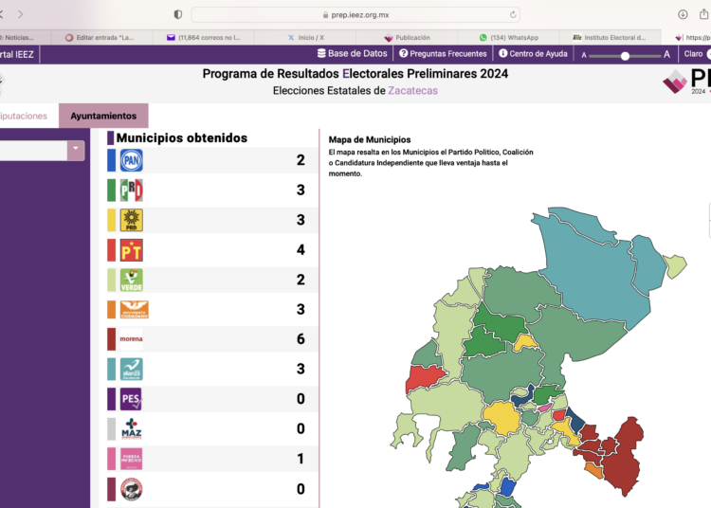This screenshot has width=711, height=508.
Task: Click the Nueva Alianza Zacatecas logo
Action: (x=131, y=370)
